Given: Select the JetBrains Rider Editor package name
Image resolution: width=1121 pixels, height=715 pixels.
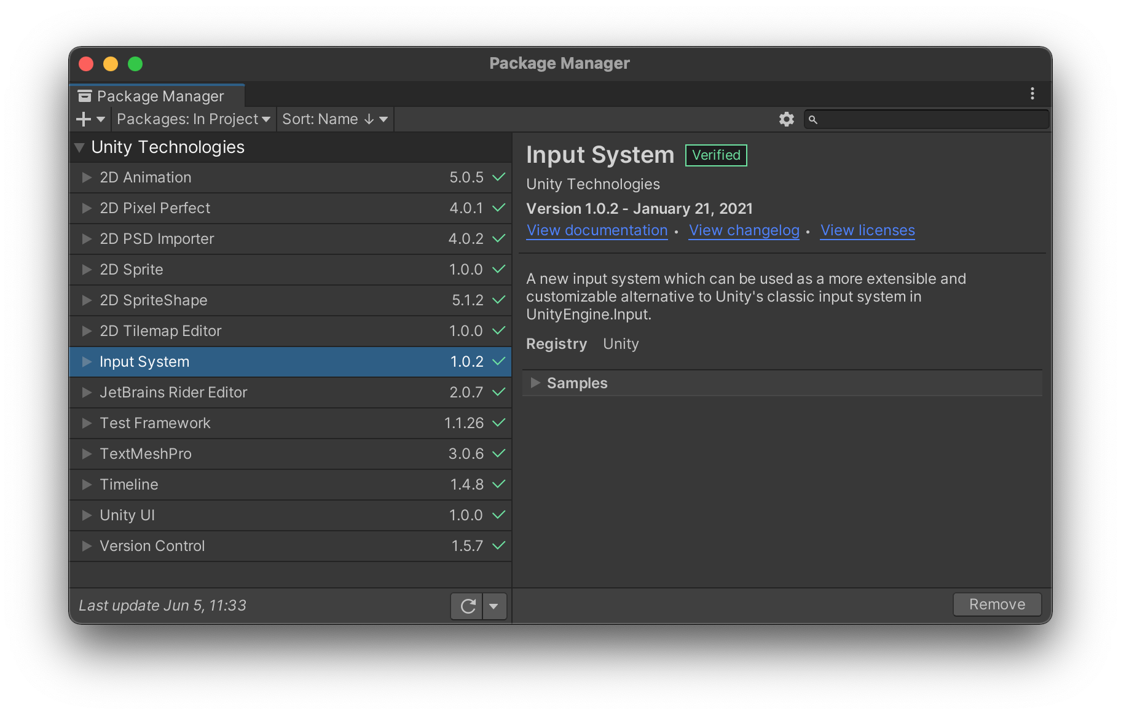Looking at the screenshot, I should (173, 393).
